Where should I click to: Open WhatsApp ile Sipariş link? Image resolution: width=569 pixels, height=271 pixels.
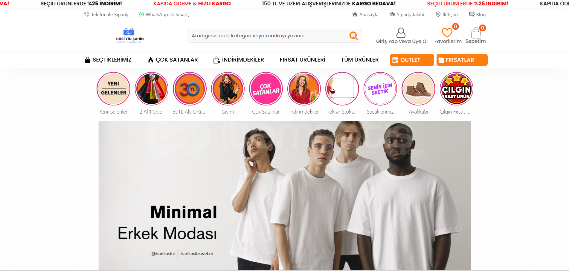[164, 14]
